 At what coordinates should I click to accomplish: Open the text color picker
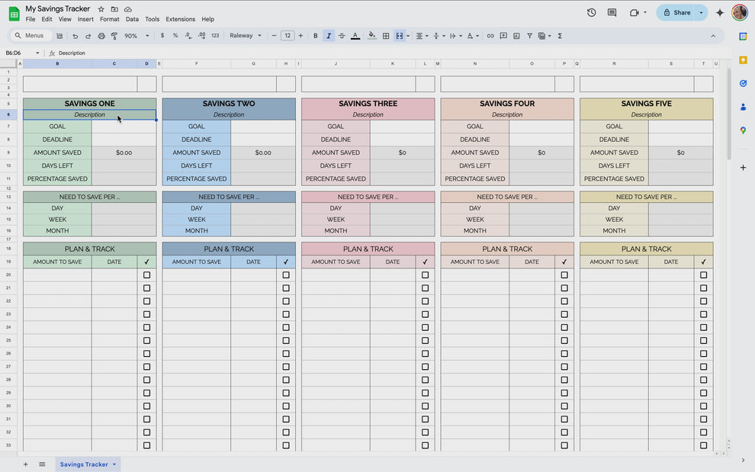pyautogui.click(x=355, y=35)
